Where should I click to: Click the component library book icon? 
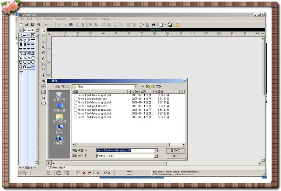(x=21, y=30)
